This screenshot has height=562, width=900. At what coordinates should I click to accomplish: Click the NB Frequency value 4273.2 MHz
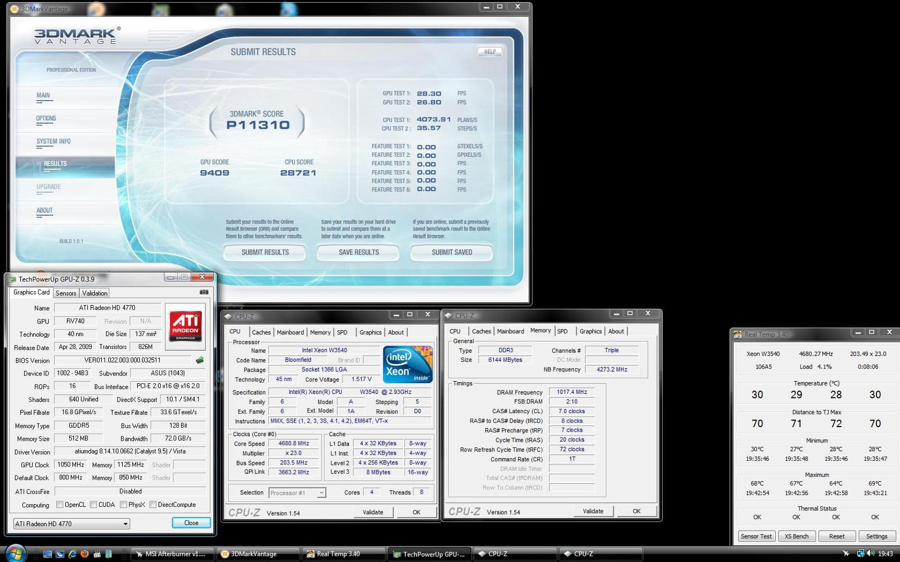(612, 369)
